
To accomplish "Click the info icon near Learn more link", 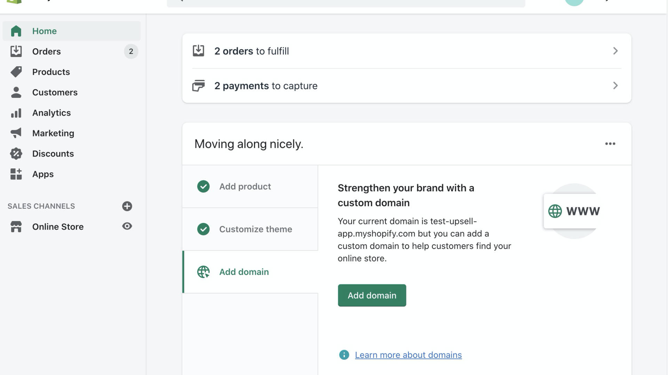I will (344, 355).
